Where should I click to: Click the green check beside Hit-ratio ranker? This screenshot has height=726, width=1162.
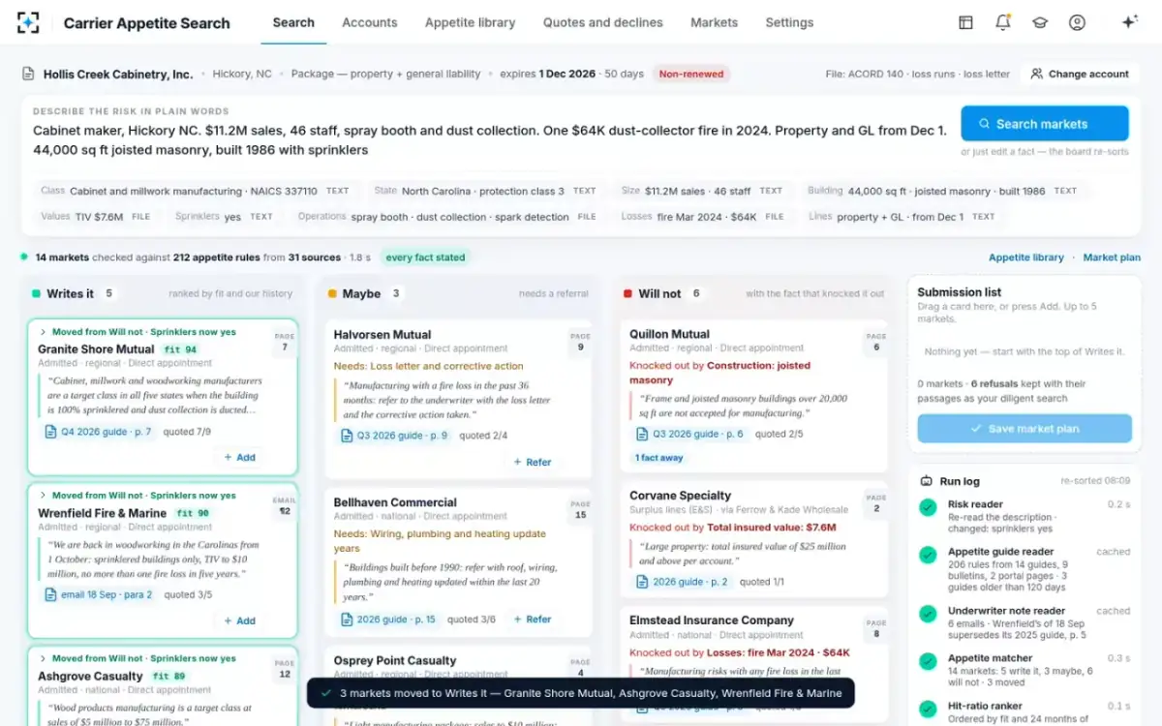click(x=928, y=709)
